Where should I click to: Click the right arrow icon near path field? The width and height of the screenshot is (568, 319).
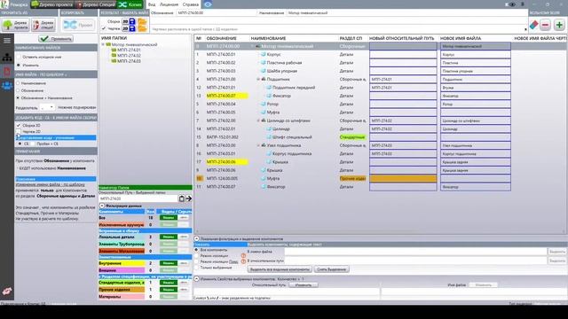189,198
